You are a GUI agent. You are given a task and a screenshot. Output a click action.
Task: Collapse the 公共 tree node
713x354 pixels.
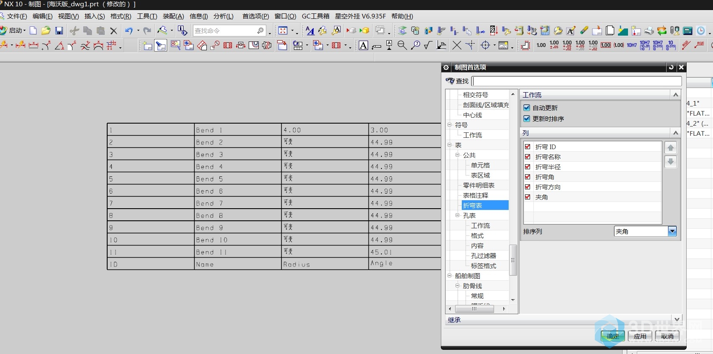coord(457,155)
